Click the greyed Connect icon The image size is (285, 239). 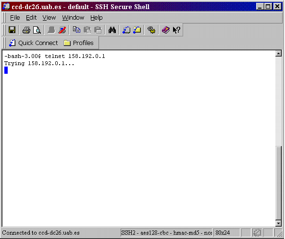[51, 30]
